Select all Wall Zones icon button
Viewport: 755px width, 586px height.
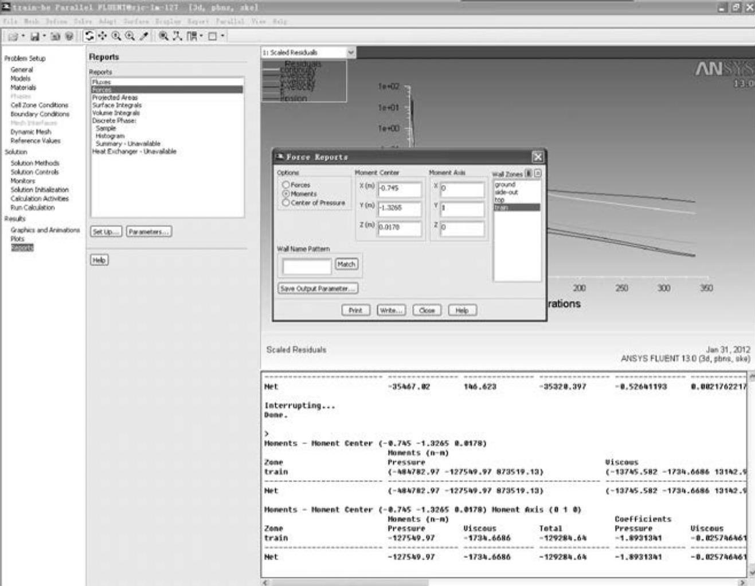point(529,173)
